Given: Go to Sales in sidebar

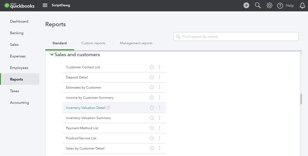Looking at the screenshot, I should pyautogui.click(x=14, y=44).
